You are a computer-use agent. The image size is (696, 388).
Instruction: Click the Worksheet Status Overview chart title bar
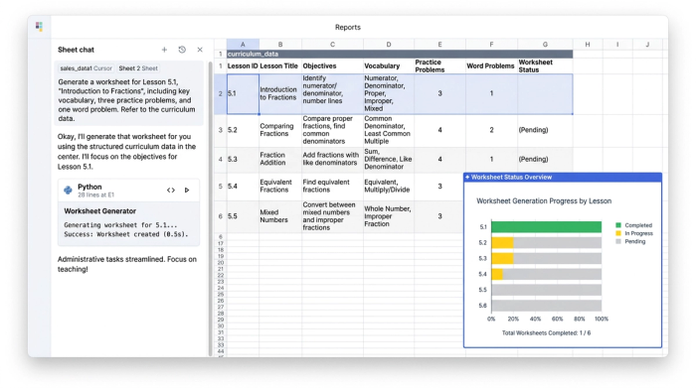click(563, 178)
